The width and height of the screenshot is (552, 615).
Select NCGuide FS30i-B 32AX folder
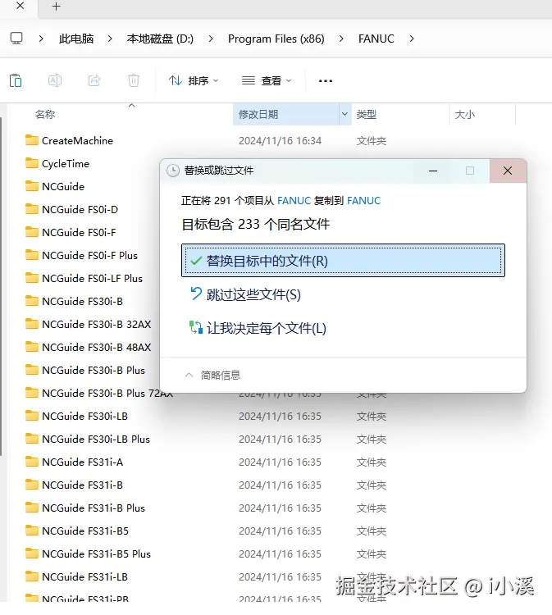[x=88, y=324]
